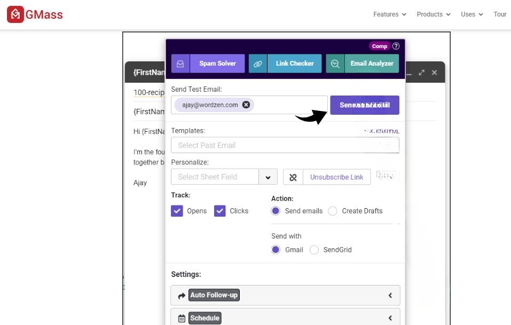
Task: Open the Products menu
Action: (x=434, y=14)
